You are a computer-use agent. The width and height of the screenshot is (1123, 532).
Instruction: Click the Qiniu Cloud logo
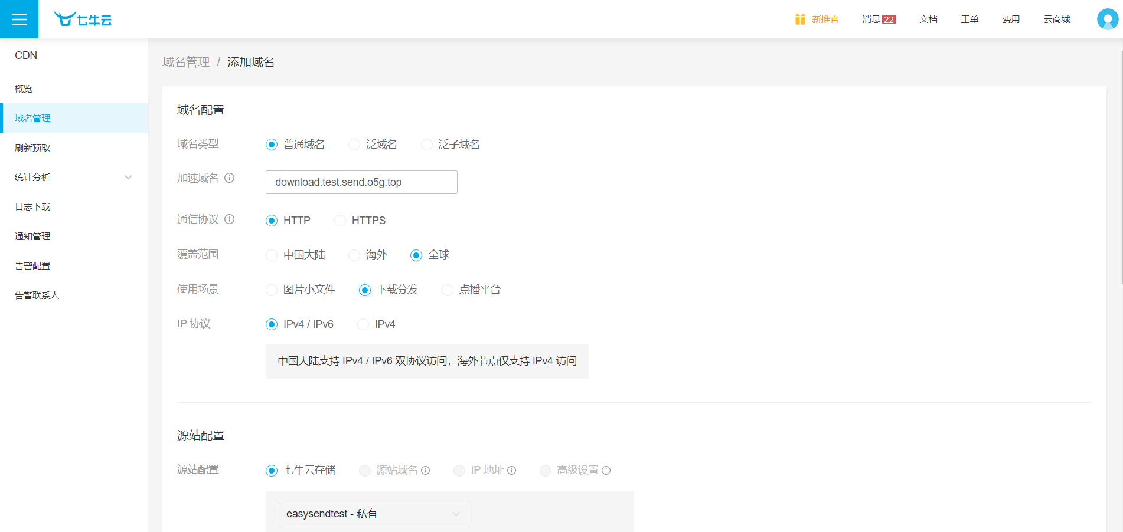coord(83,19)
